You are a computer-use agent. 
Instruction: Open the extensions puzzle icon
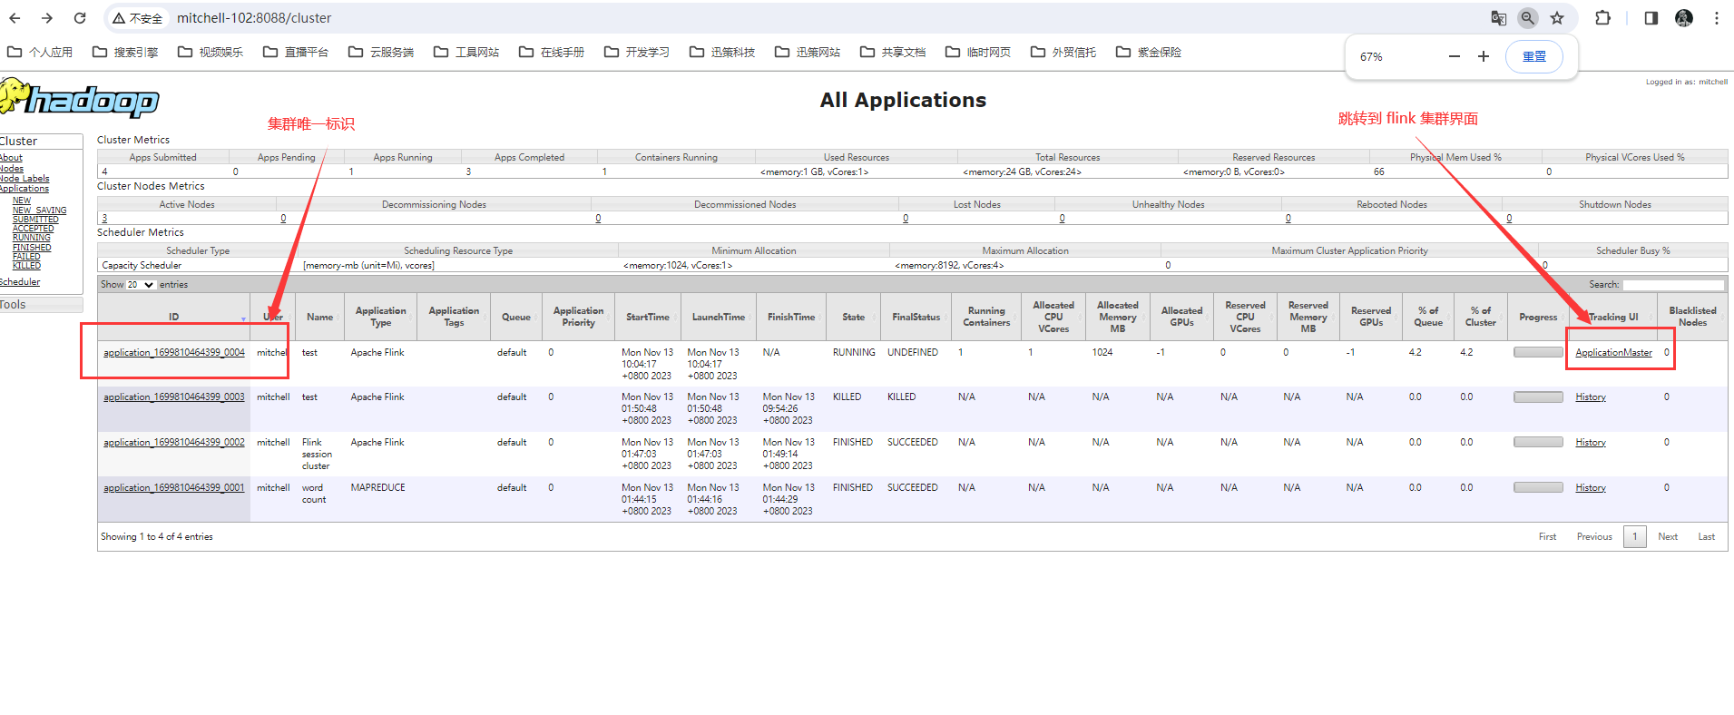coord(1603,18)
